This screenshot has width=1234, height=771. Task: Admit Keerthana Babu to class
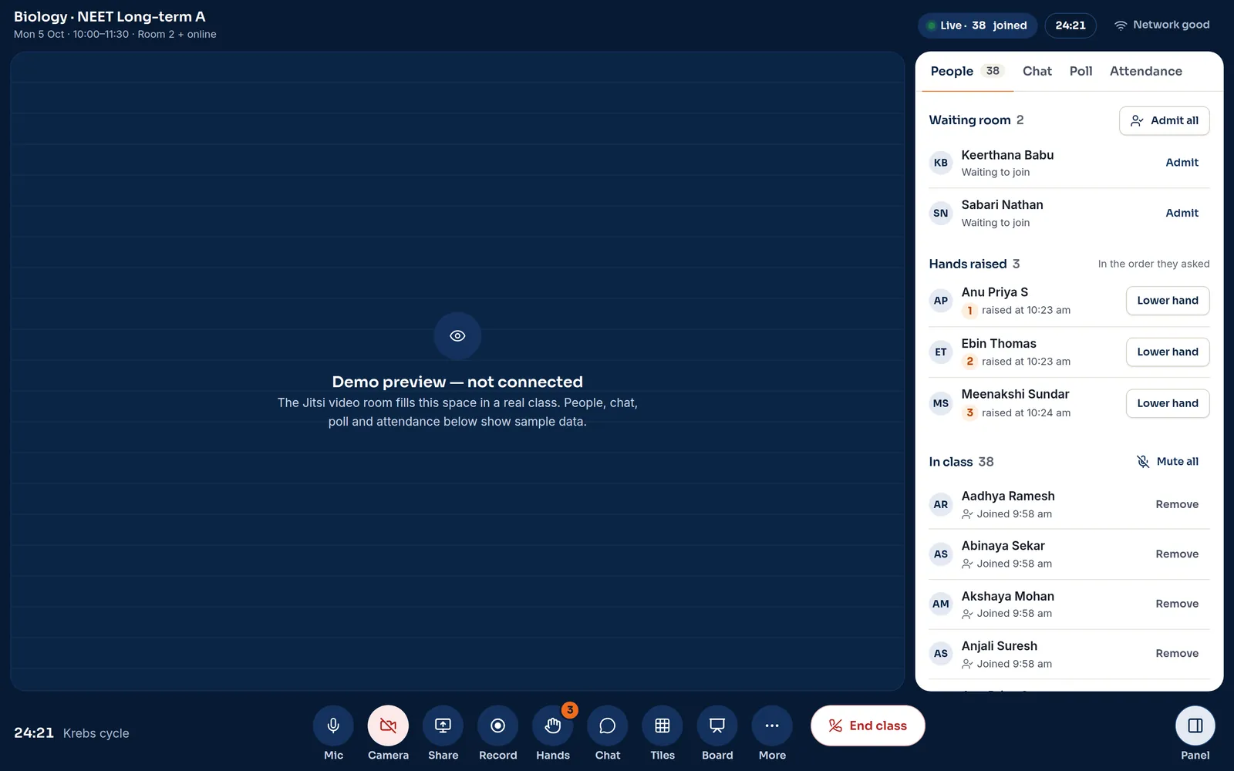[1182, 163]
